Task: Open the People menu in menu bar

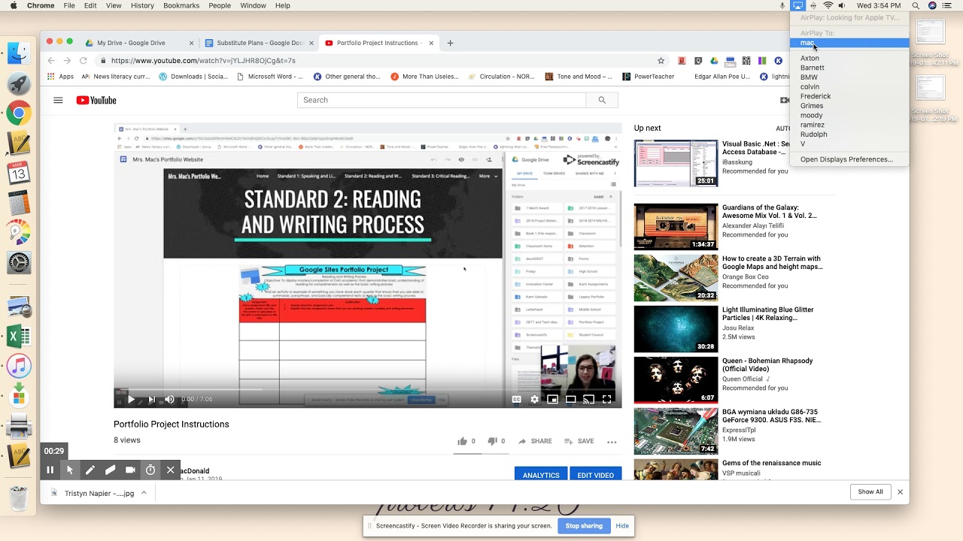Action: [220, 5]
